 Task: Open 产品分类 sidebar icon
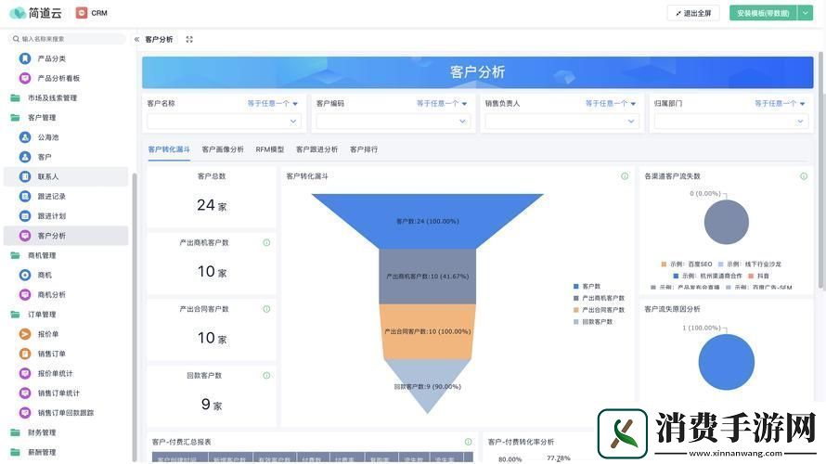point(25,58)
